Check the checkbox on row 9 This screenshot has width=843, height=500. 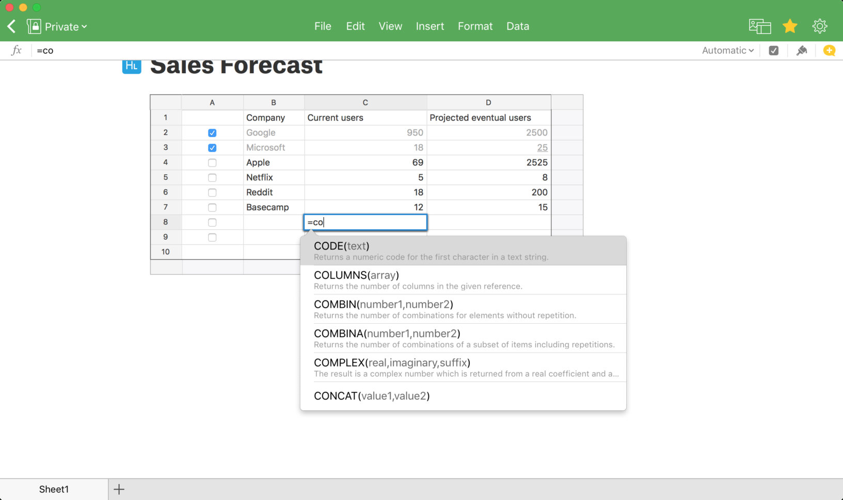[x=212, y=237]
